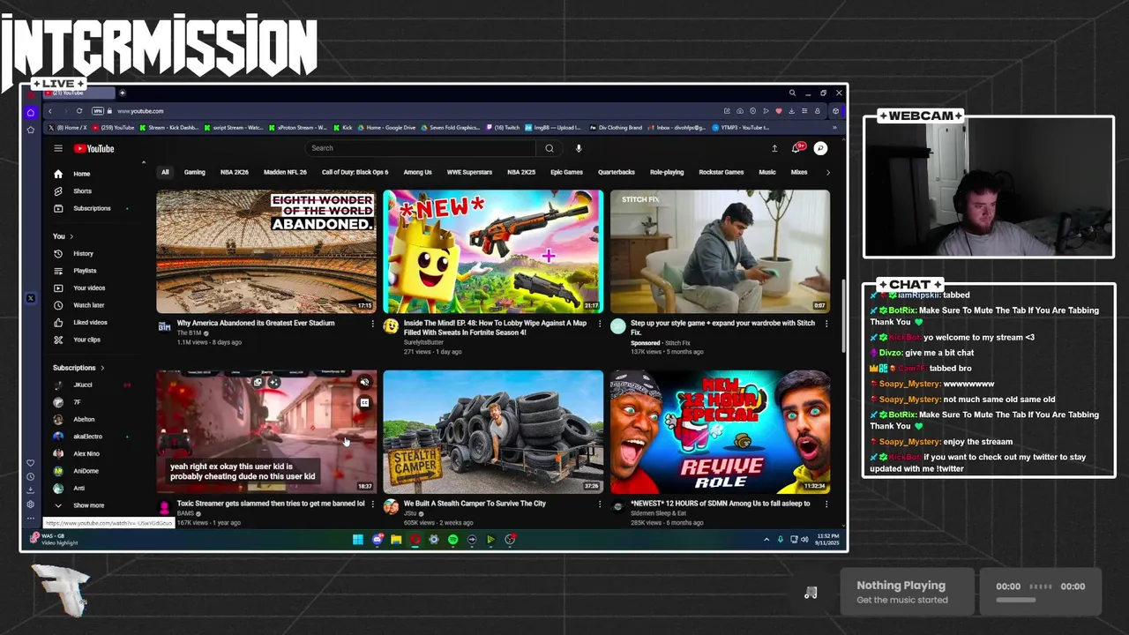Reload the page in browser toolbar
1129x635 pixels.
[x=79, y=111]
